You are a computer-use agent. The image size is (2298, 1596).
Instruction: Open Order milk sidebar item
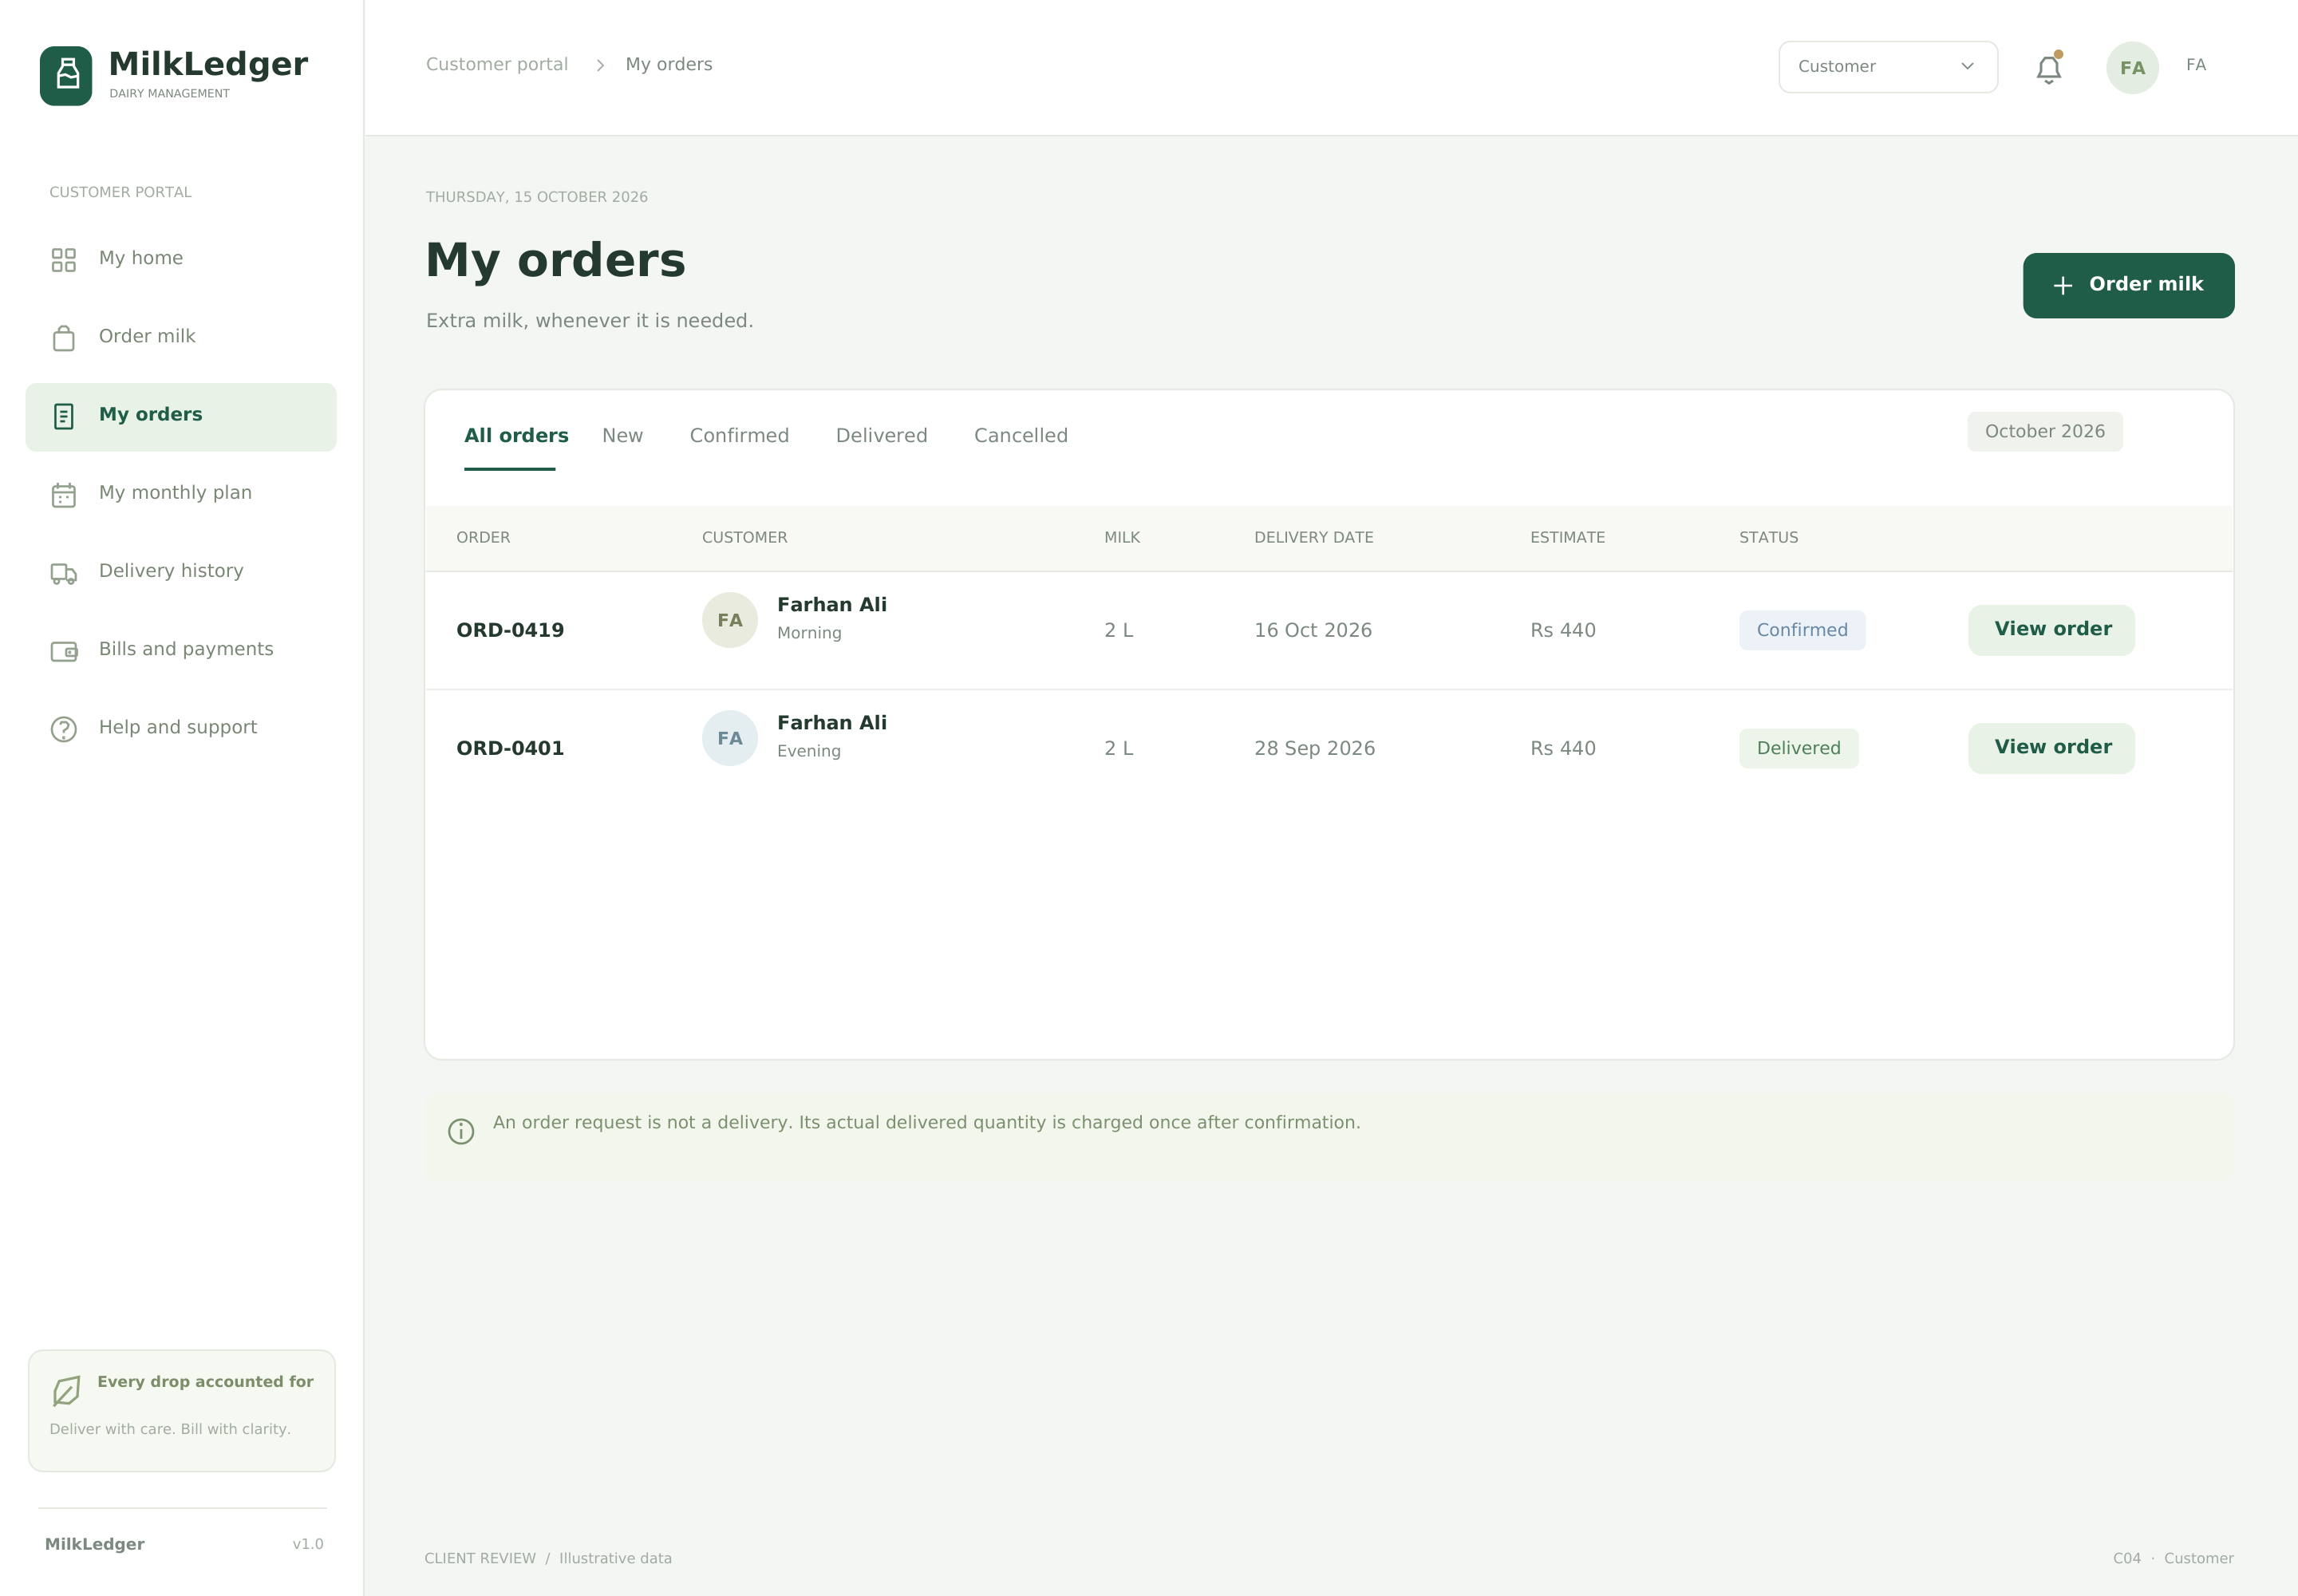181,337
